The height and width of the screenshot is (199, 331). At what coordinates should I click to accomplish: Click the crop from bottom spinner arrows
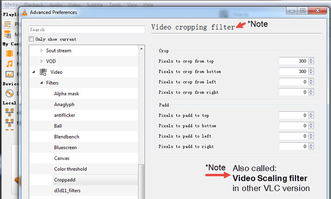pos(311,71)
